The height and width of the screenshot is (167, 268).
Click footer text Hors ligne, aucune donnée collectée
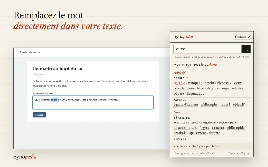[x=194, y=153]
